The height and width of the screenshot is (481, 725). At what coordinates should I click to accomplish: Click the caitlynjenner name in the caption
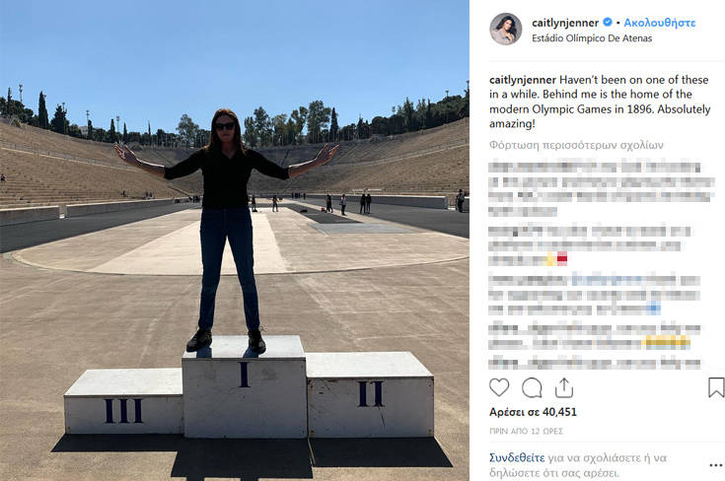click(x=523, y=80)
